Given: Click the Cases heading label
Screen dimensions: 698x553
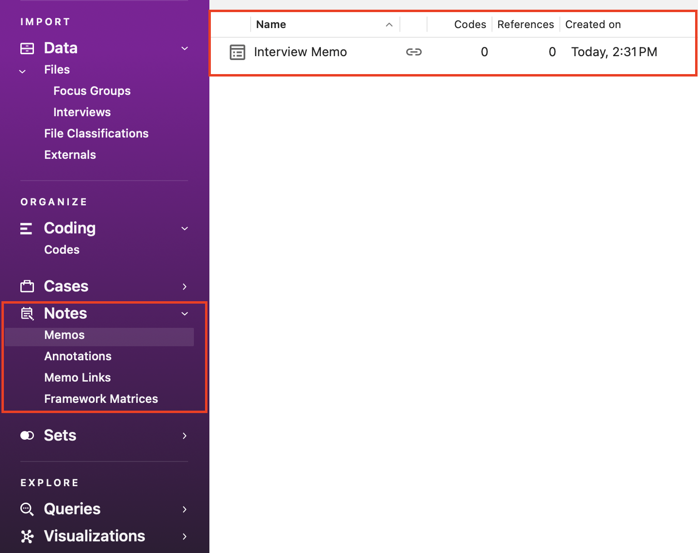Looking at the screenshot, I should pyautogui.click(x=66, y=286).
